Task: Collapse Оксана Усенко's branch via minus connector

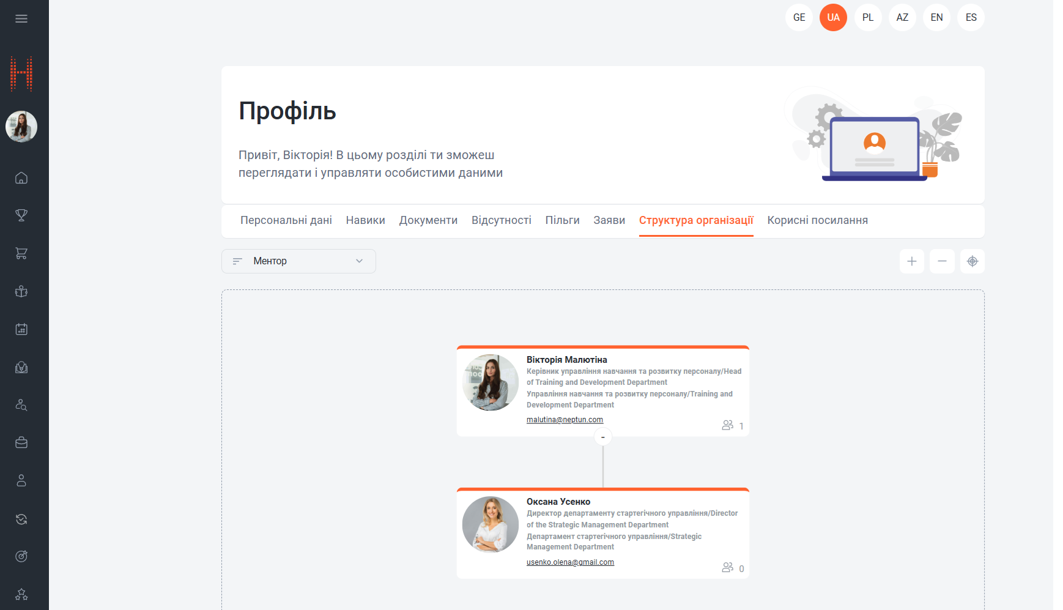Action: (x=603, y=436)
